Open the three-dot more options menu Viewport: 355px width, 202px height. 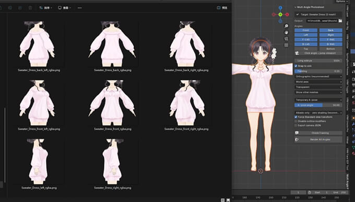[79, 8]
